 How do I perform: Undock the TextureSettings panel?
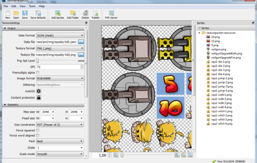coord(86,23)
